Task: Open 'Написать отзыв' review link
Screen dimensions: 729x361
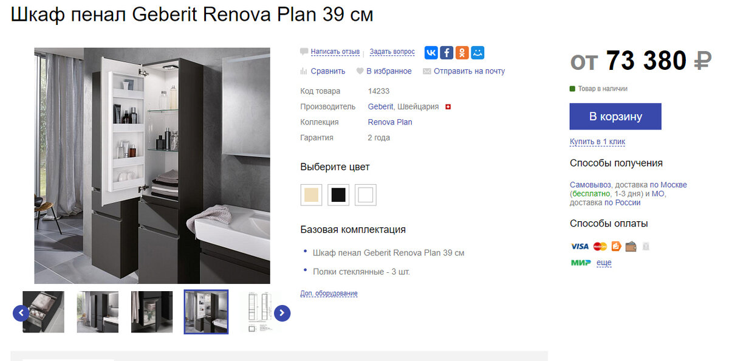Action: click(335, 52)
